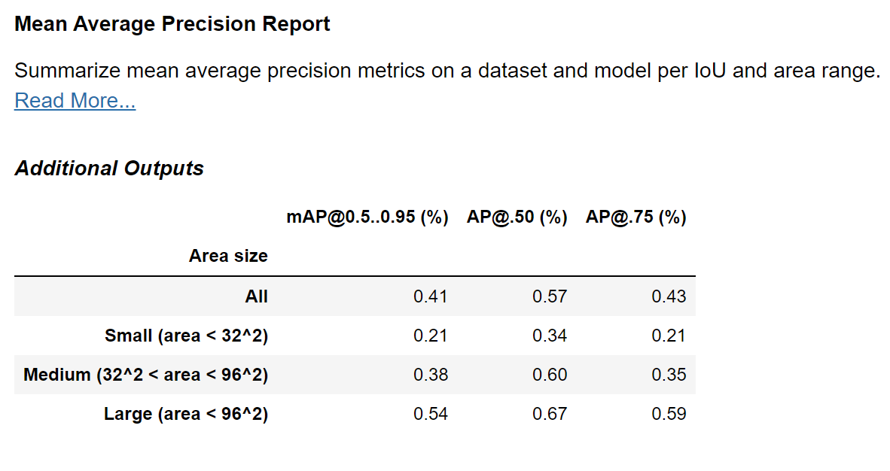
Task: Select the All row label
Action: [x=256, y=296]
